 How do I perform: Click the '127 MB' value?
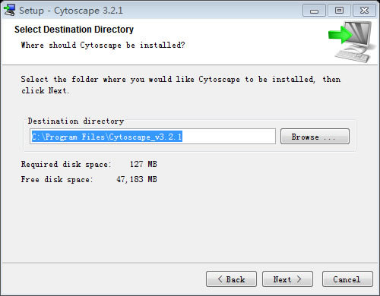click(144, 164)
